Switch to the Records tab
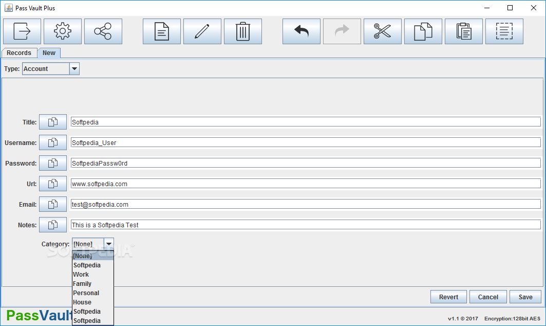 (x=19, y=53)
